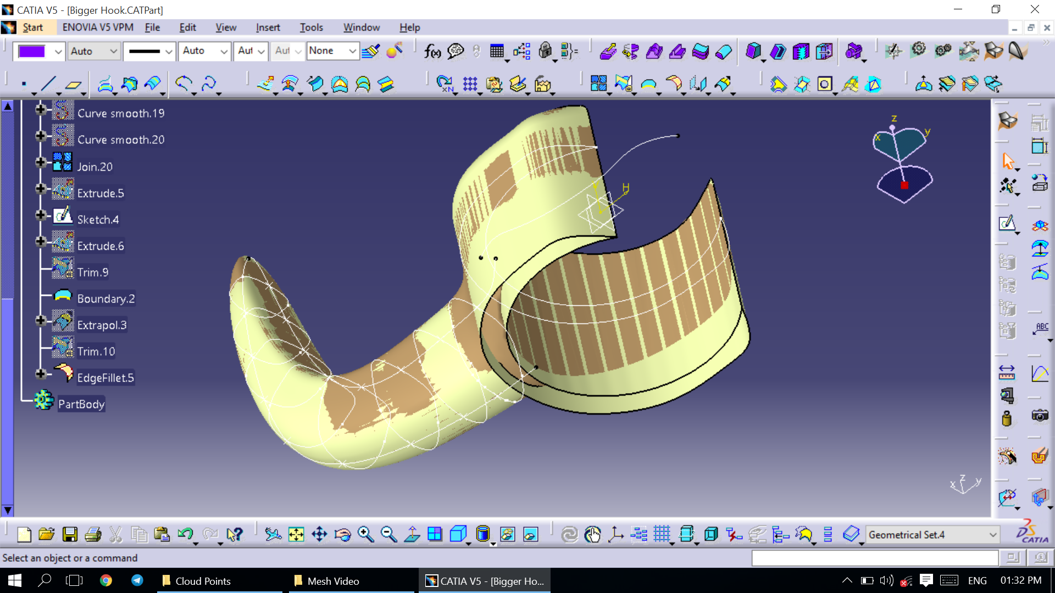
Task: Open the line type dropdown
Action: click(169, 52)
